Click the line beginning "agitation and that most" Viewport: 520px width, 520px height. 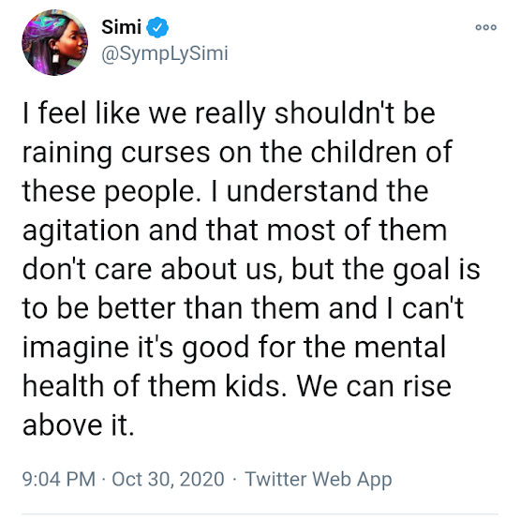pyautogui.click(x=234, y=230)
